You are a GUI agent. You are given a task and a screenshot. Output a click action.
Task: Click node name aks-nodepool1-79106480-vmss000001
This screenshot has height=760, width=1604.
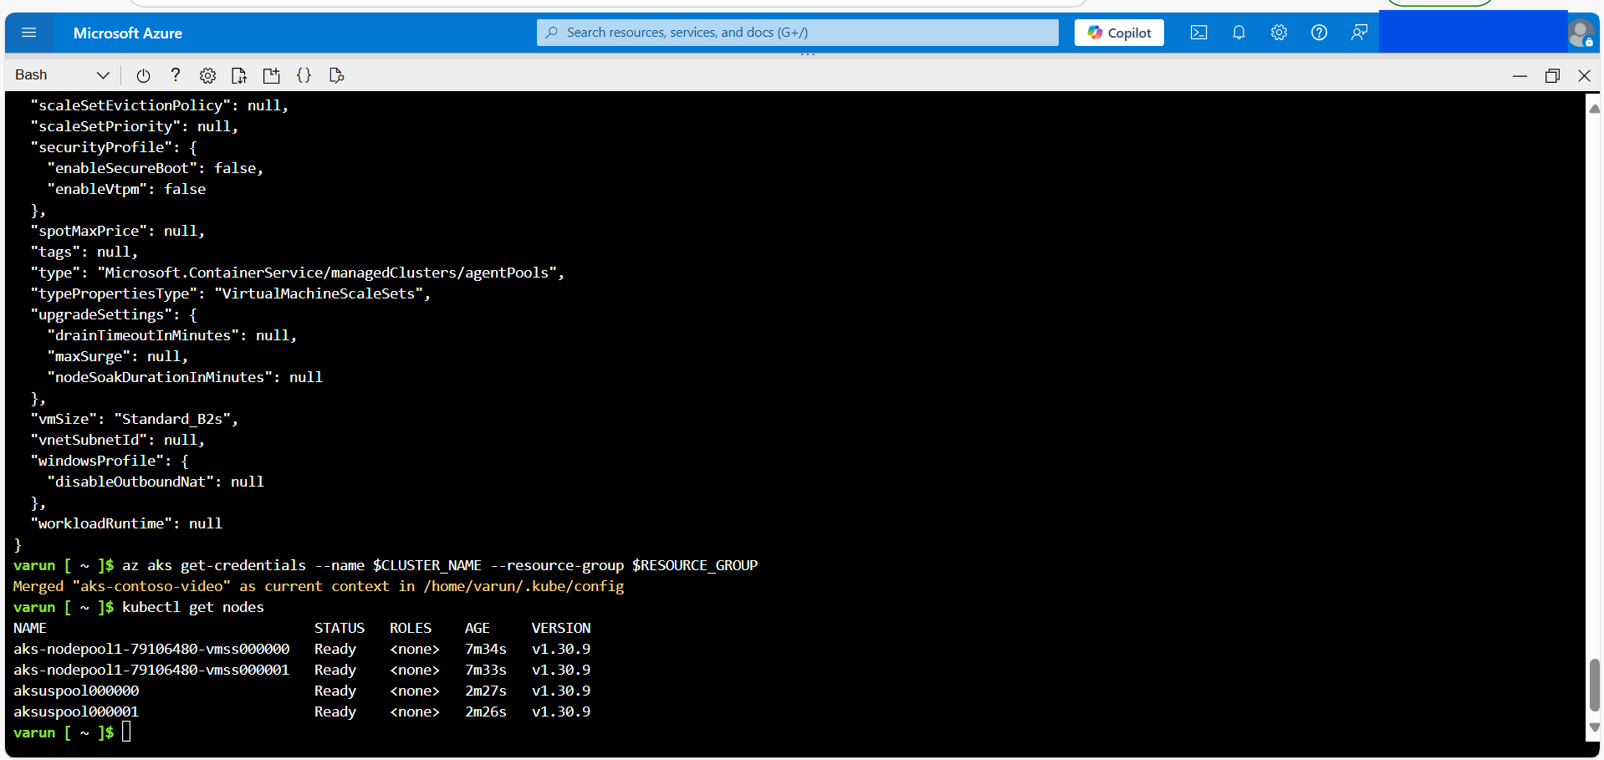[151, 670]
